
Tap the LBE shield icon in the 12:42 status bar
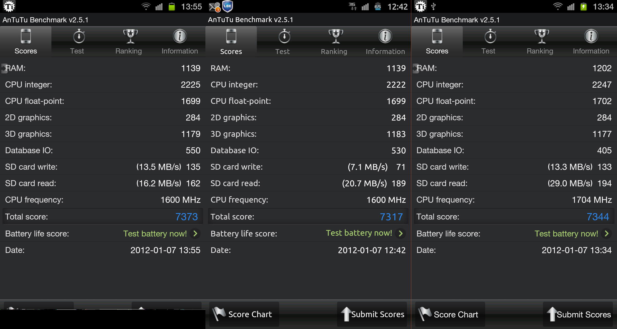click(228, 6)
